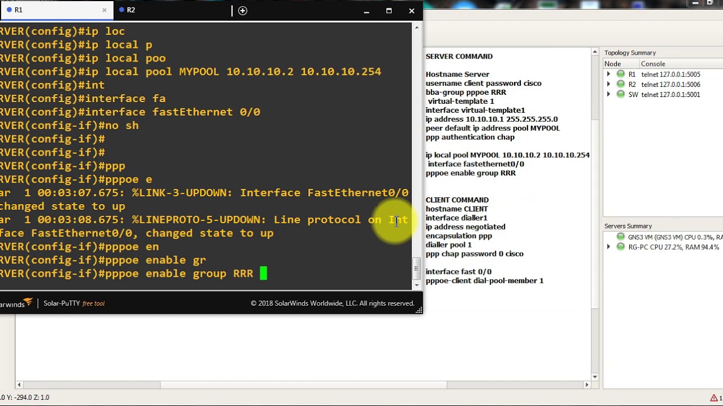723x406 pixels.
Task: Click GNS3 VM server status icon
Action: click(621, 237)
